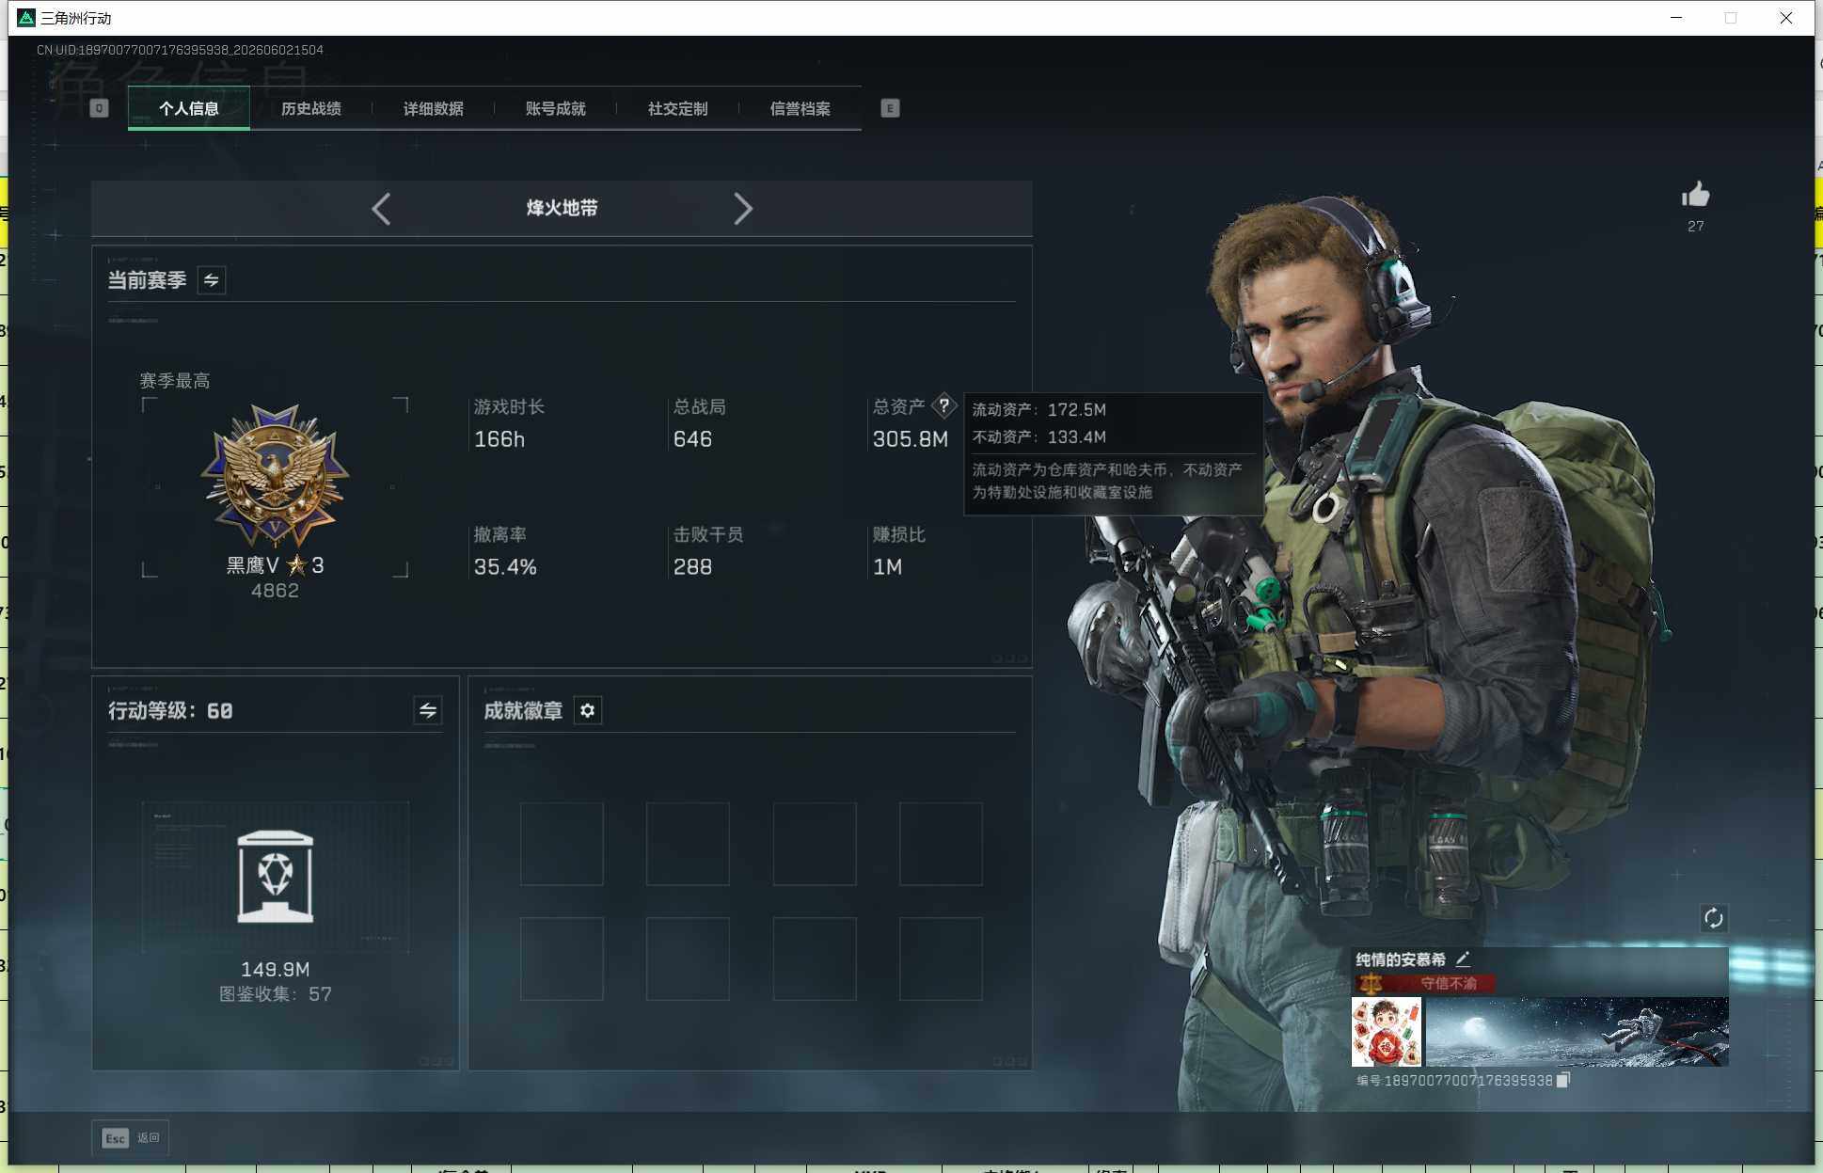Screen dimensions: 1823x1173
Task: Click the rank score 4862
Action: pyautogui.click(x=275, y=591)
